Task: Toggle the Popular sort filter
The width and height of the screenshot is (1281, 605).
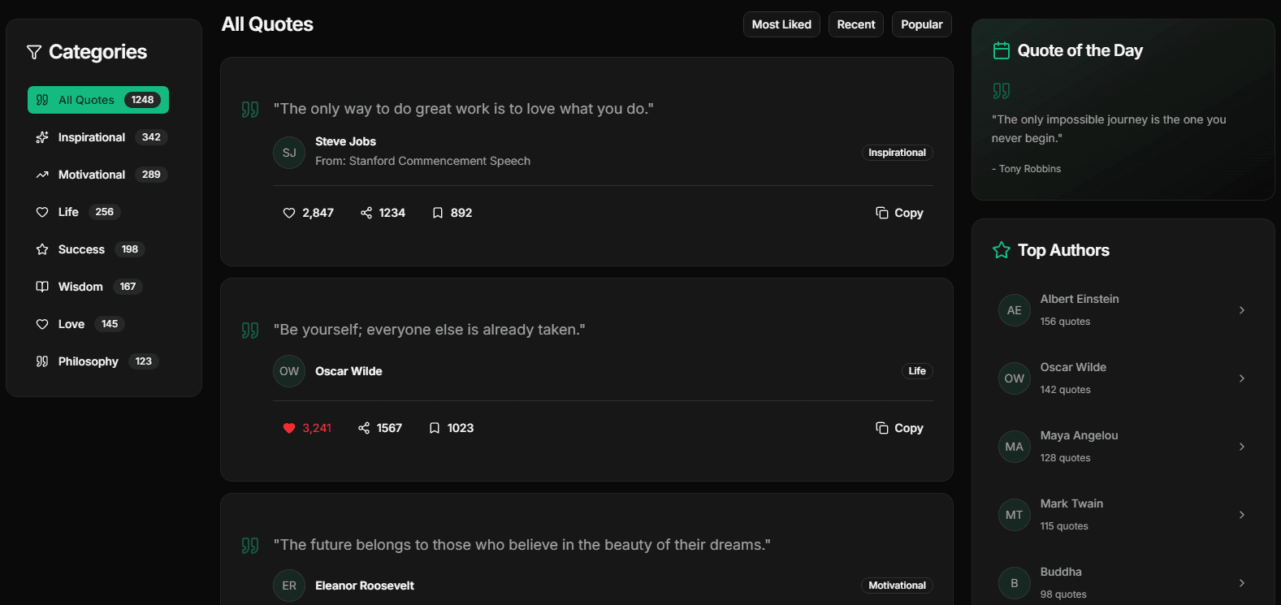Action: 921,24
